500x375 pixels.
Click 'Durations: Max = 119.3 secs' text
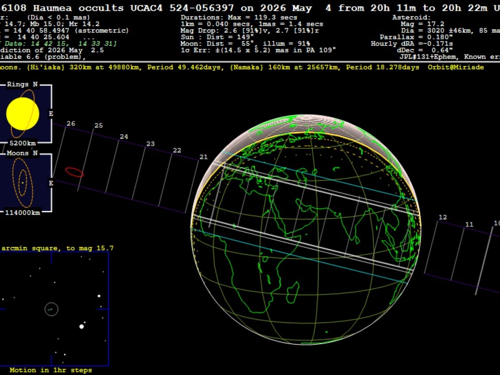pyautogui.click(x=239, y=18)
